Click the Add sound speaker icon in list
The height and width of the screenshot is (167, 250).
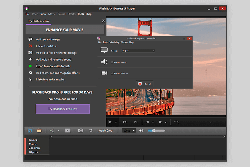30,59
